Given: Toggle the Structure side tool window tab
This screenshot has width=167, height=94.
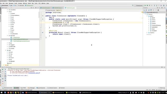Looking at the screenshot, I should pyautogui.click(x=1, y=19).
